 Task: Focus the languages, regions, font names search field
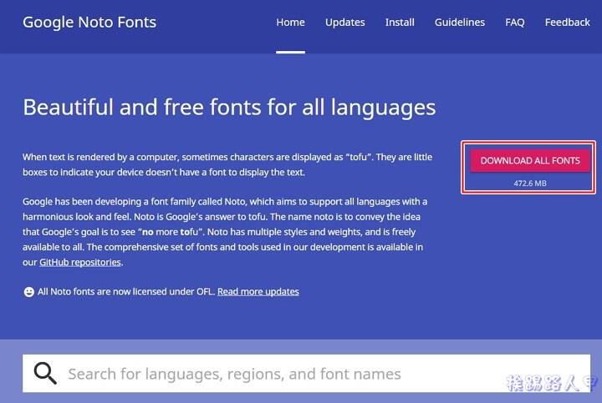[x=306, y=373]
